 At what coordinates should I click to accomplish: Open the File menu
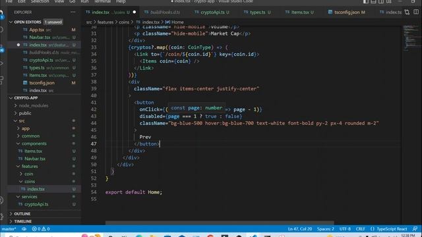(x=9, y=1)
